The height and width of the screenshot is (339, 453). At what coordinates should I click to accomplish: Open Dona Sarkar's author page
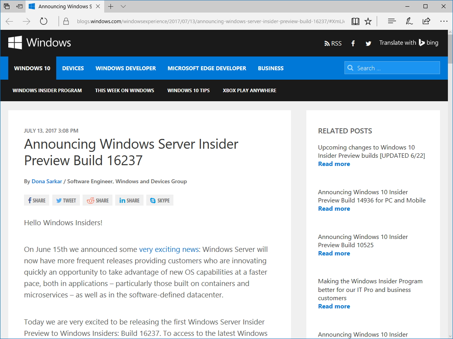(47, 181)
